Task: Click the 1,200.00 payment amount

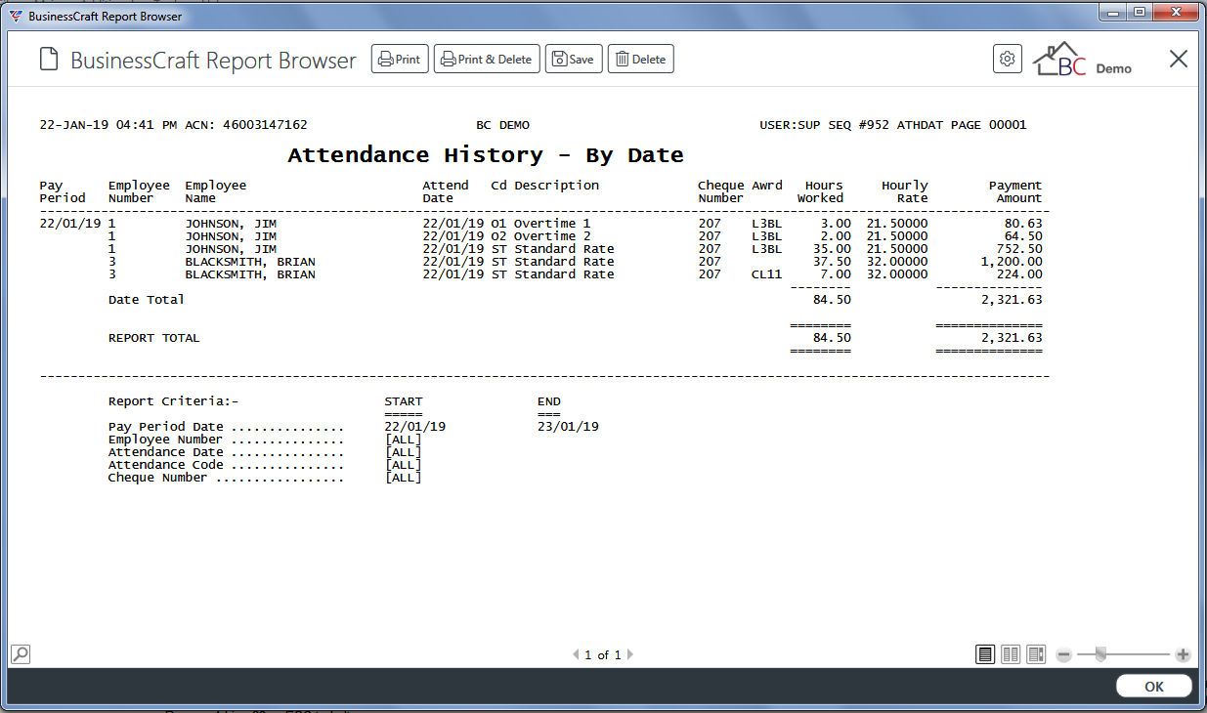Action: (x=1012, y=262)
